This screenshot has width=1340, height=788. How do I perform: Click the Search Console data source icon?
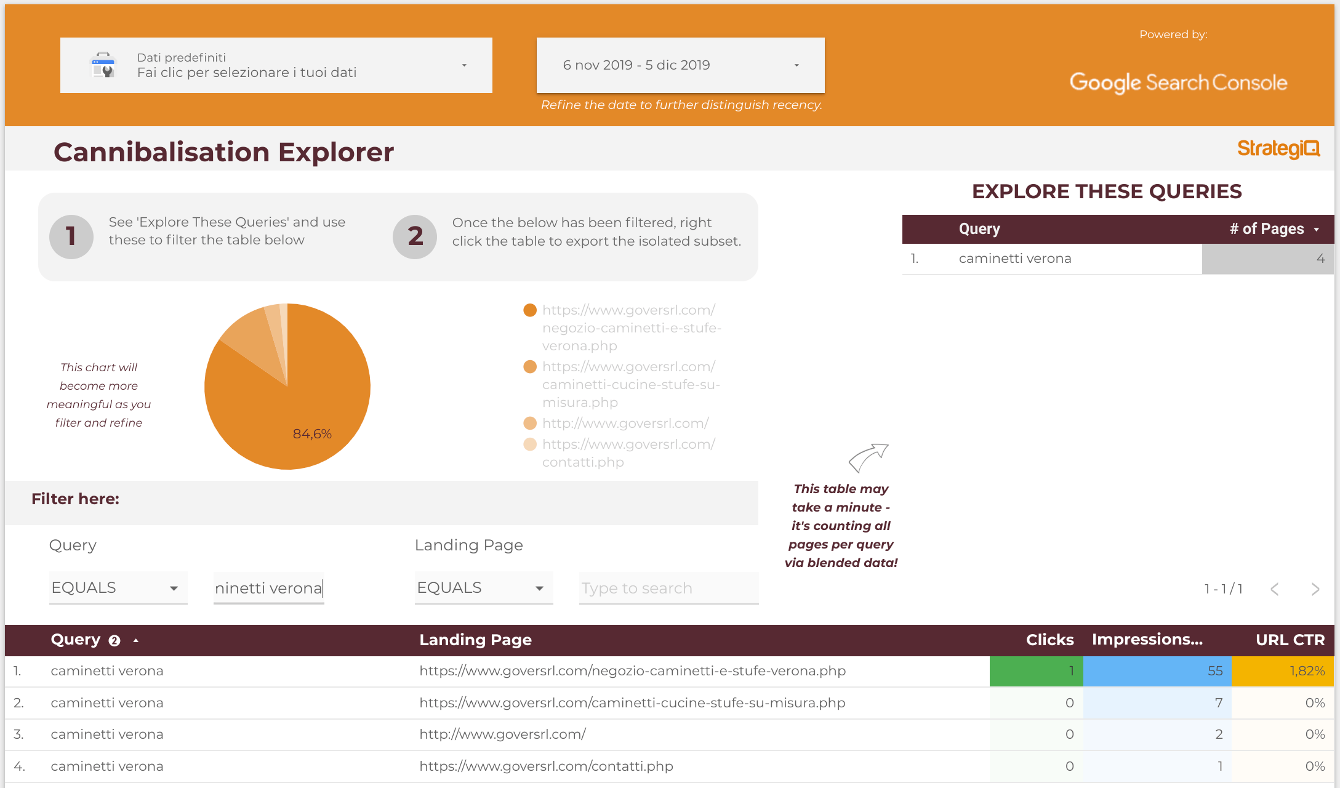pyautogui.click(x=103, y=65)
